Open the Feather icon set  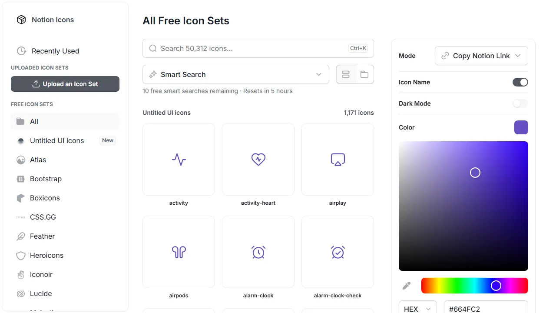[41, 236]
